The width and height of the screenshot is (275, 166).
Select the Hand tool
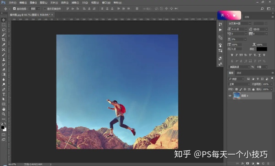[3, 109]
